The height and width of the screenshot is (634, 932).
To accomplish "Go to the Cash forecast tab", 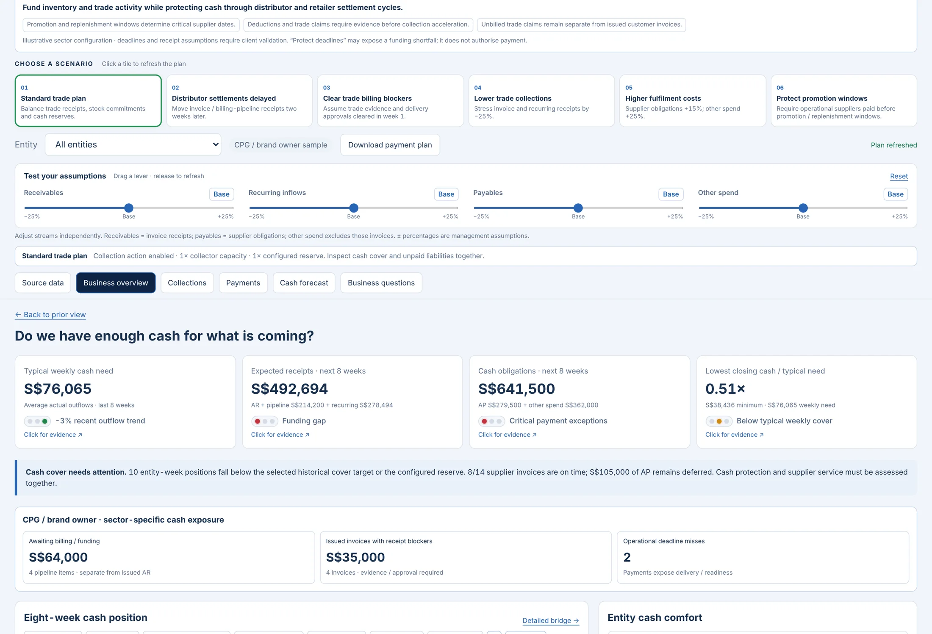I will pos(304,283).
